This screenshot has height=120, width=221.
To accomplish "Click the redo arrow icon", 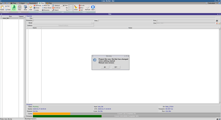I will pos(7,3).
